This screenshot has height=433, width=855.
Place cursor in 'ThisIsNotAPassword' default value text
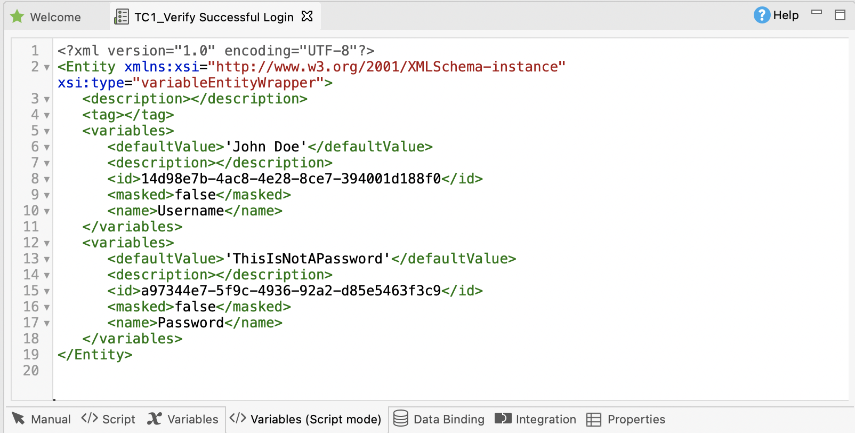click(x=308, y=259)
